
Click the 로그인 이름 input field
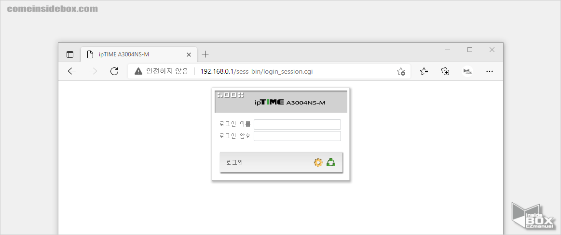point(297,124)
